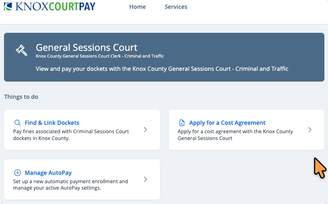The height and width of the screenshot is (204, 328).
Task: Click the gavel icon in the banner
Action: coord(21,50)
